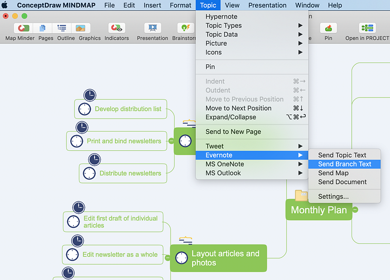The width and height of the screenshot is (390, 280).
Task: Click the clock icon above Print and bind newsletters
Action: [82, 127]
